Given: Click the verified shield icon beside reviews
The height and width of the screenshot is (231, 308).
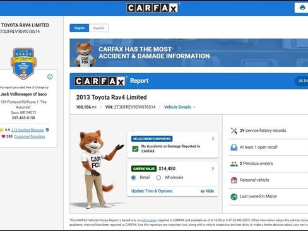Looking at the screenshot, I should click(x=47, y=130).
